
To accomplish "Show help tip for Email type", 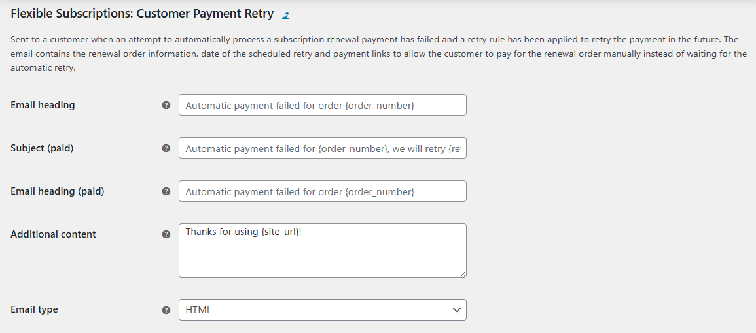I will [166, 310].
